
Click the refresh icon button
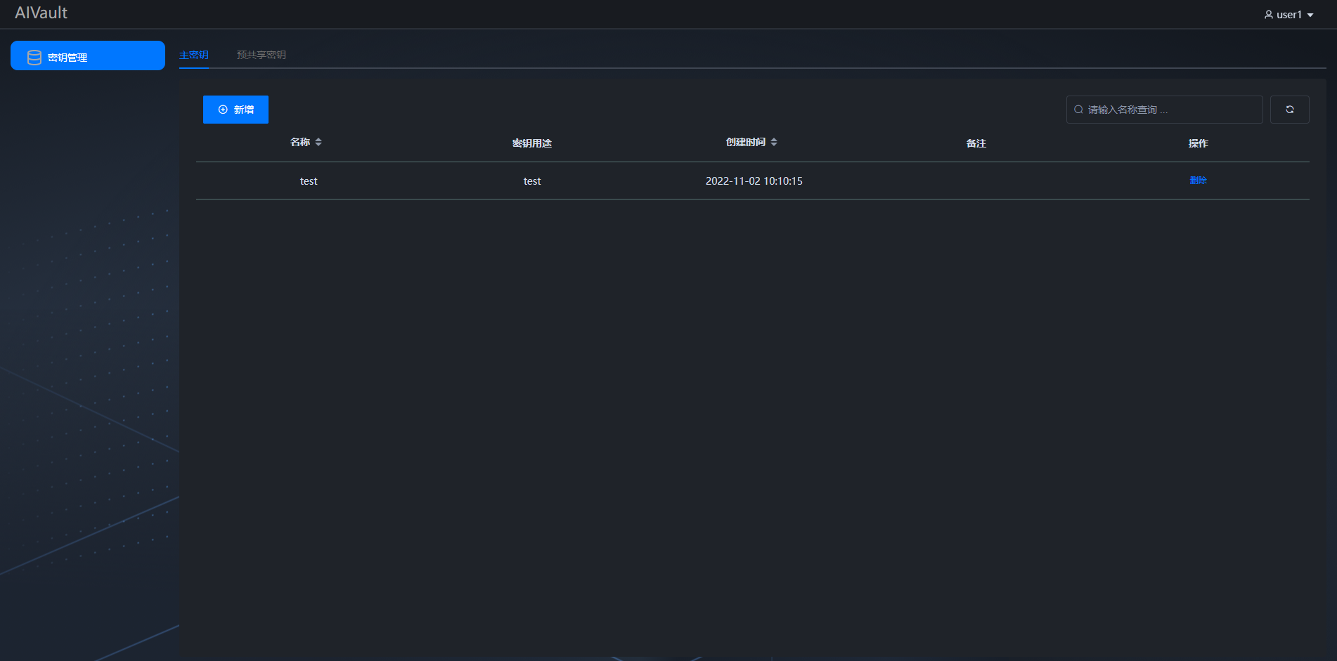tap(1290, 110)
